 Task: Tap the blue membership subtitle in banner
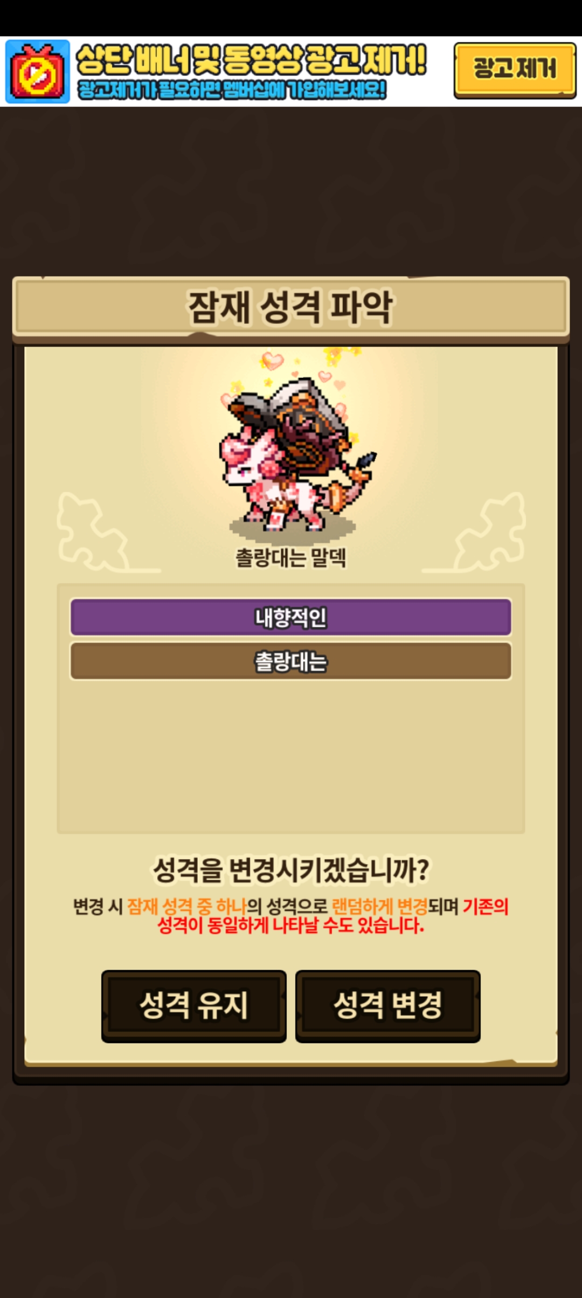click(x=232, y=89)
